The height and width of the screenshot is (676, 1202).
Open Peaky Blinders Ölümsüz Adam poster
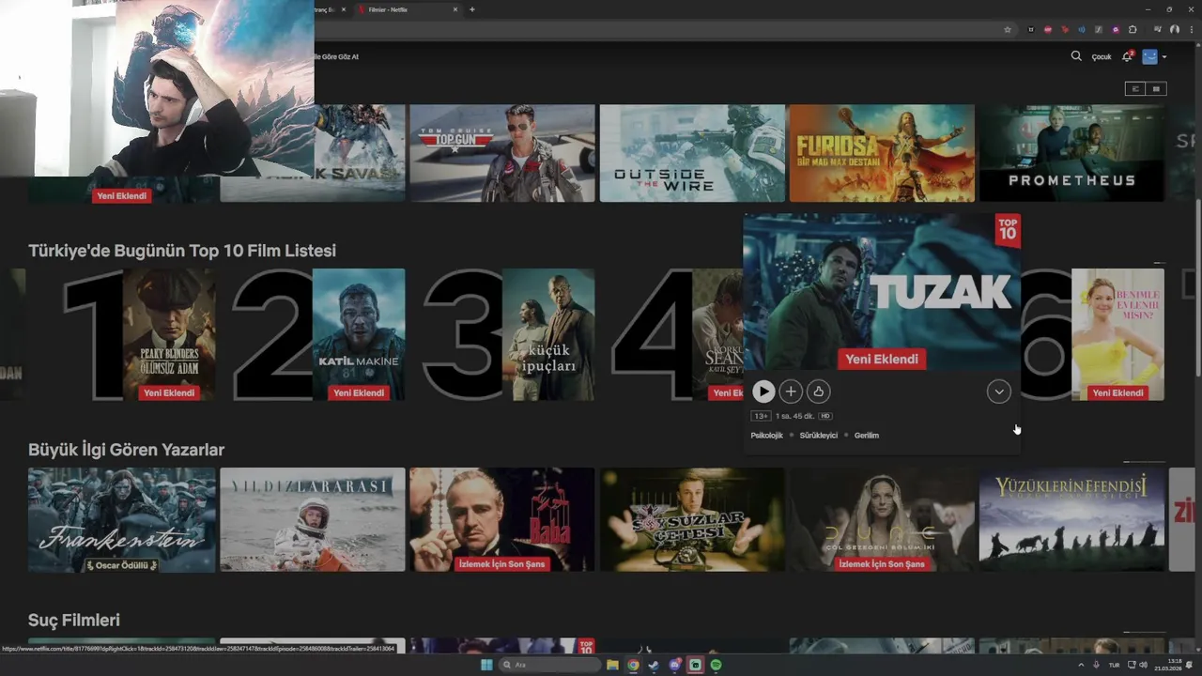169,335
